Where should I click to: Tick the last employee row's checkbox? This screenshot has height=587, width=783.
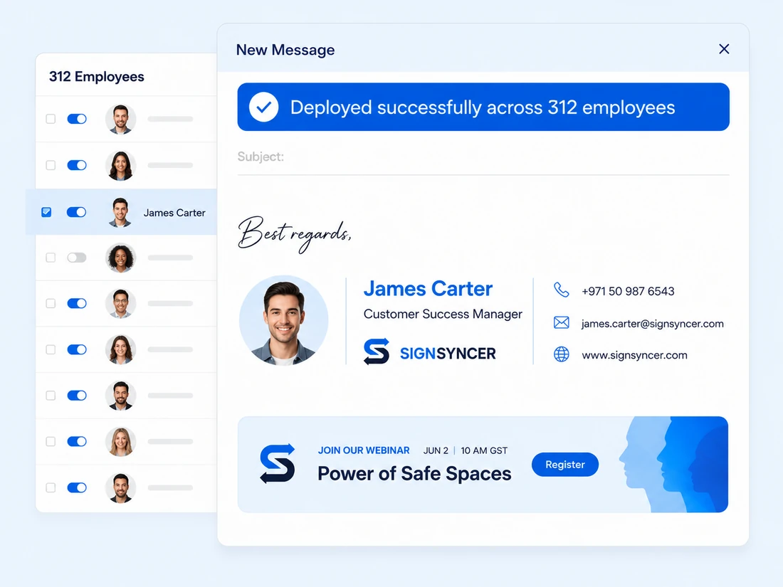(51, 487)
